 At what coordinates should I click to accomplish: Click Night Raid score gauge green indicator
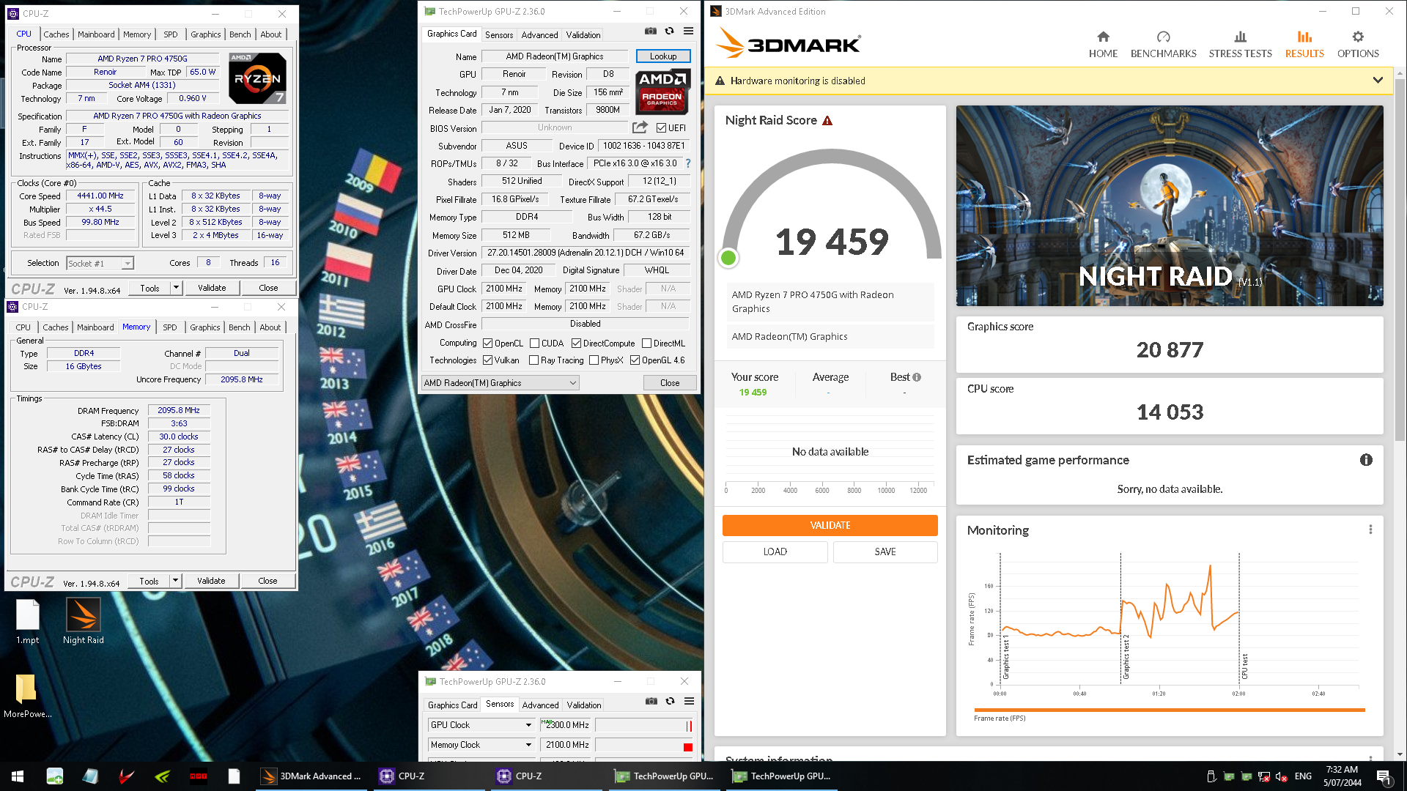[728, 258]
